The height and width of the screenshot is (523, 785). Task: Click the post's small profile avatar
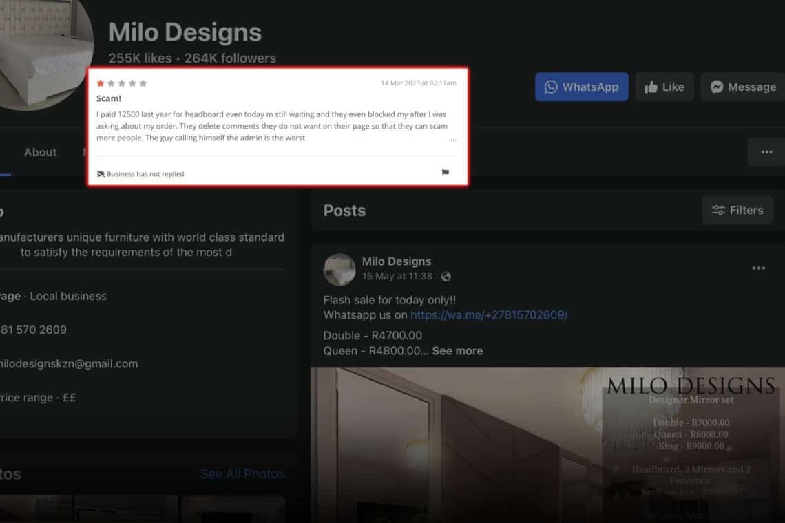click(339, 269)
